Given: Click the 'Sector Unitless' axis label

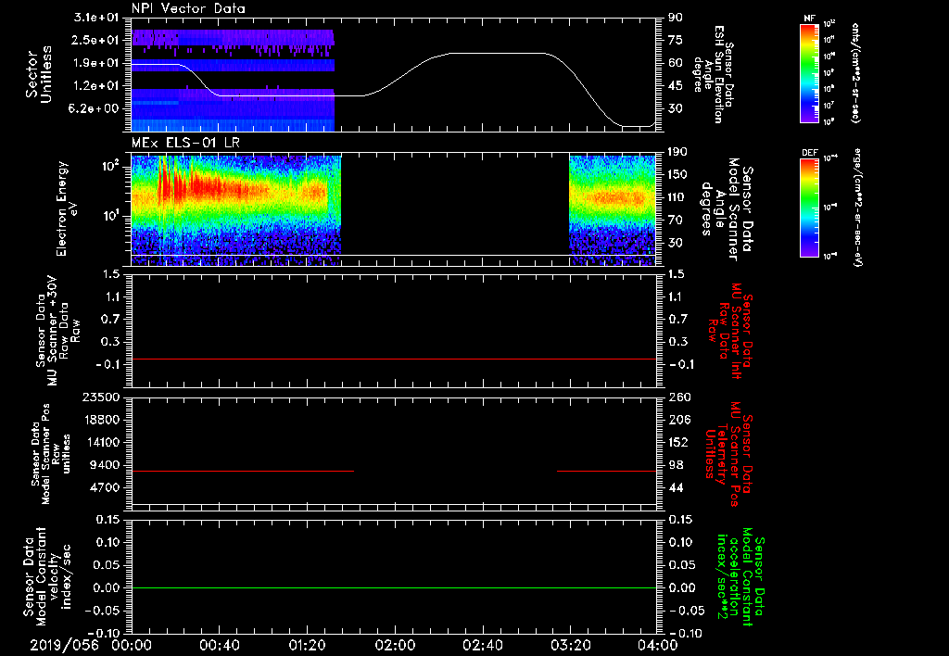Looking at the screenshot, I should coord(39,74).
